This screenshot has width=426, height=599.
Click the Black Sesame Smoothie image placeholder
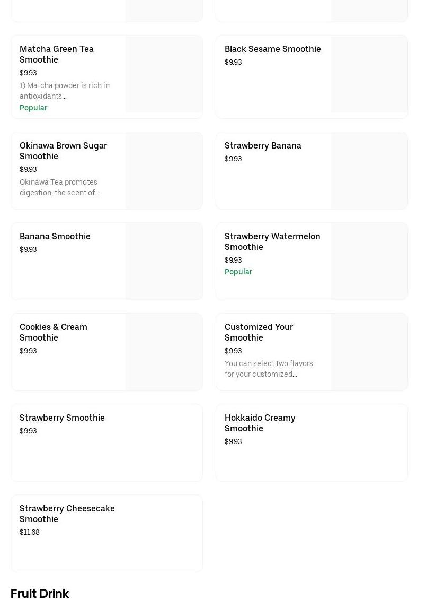369,74
